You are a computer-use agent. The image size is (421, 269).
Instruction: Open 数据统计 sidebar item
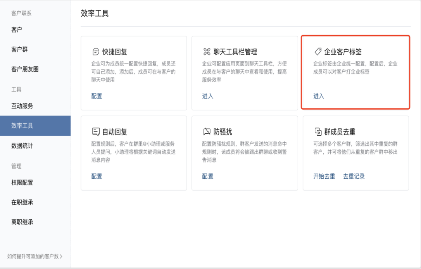pos(22,146)
